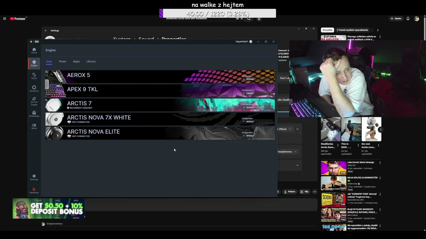
Task: Show next filter chips with arrow
Action: click(377, 30)
